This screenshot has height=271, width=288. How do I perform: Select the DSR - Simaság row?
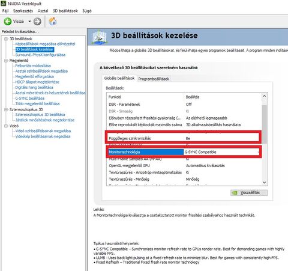tap(184, 111)
